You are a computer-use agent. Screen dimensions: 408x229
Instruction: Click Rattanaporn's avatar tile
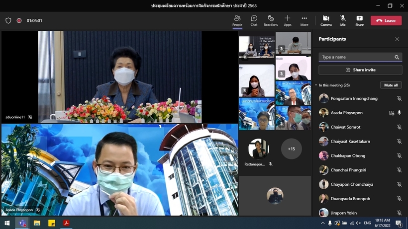[x=258, y=149]
